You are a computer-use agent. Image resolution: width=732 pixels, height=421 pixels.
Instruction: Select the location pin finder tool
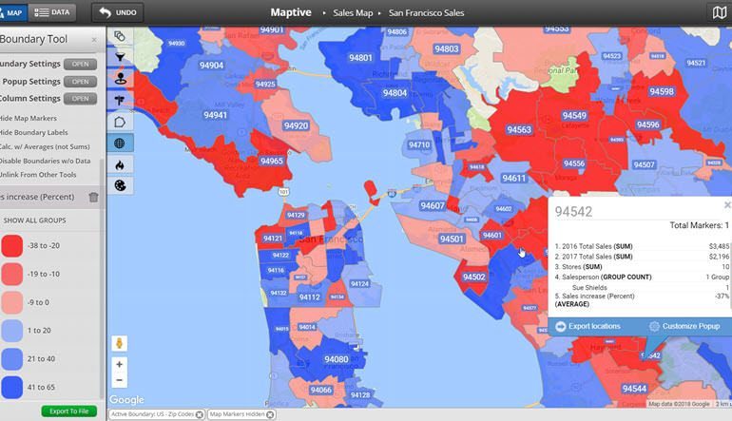[120, 79]
